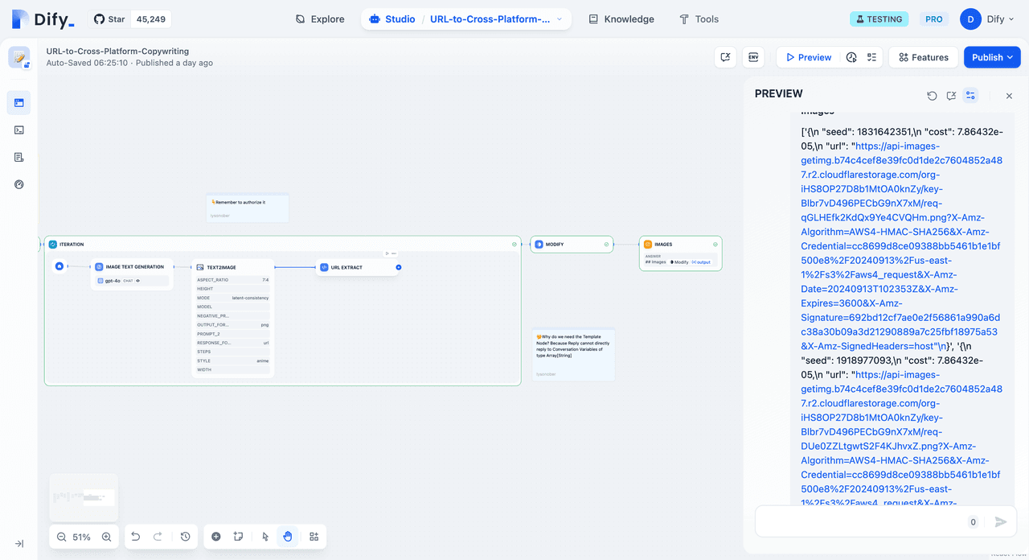
Task: Go to the Explore tab
Action: point(319,19)
